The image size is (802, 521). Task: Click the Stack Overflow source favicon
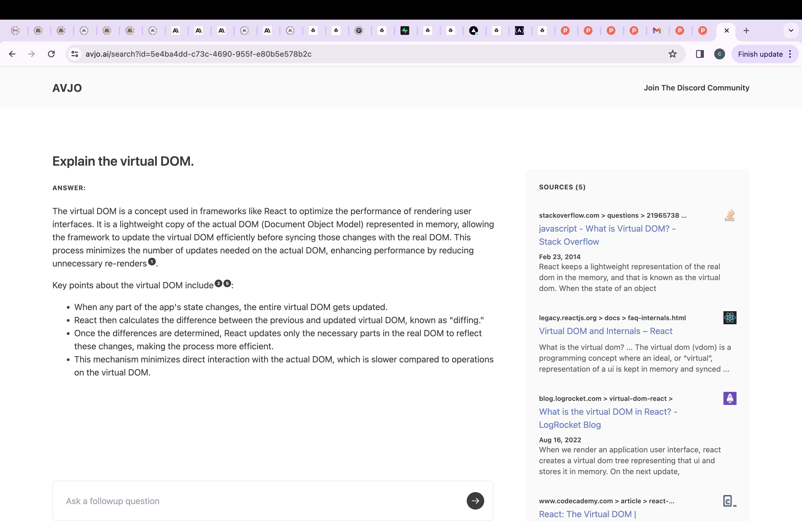pos(729,215)
